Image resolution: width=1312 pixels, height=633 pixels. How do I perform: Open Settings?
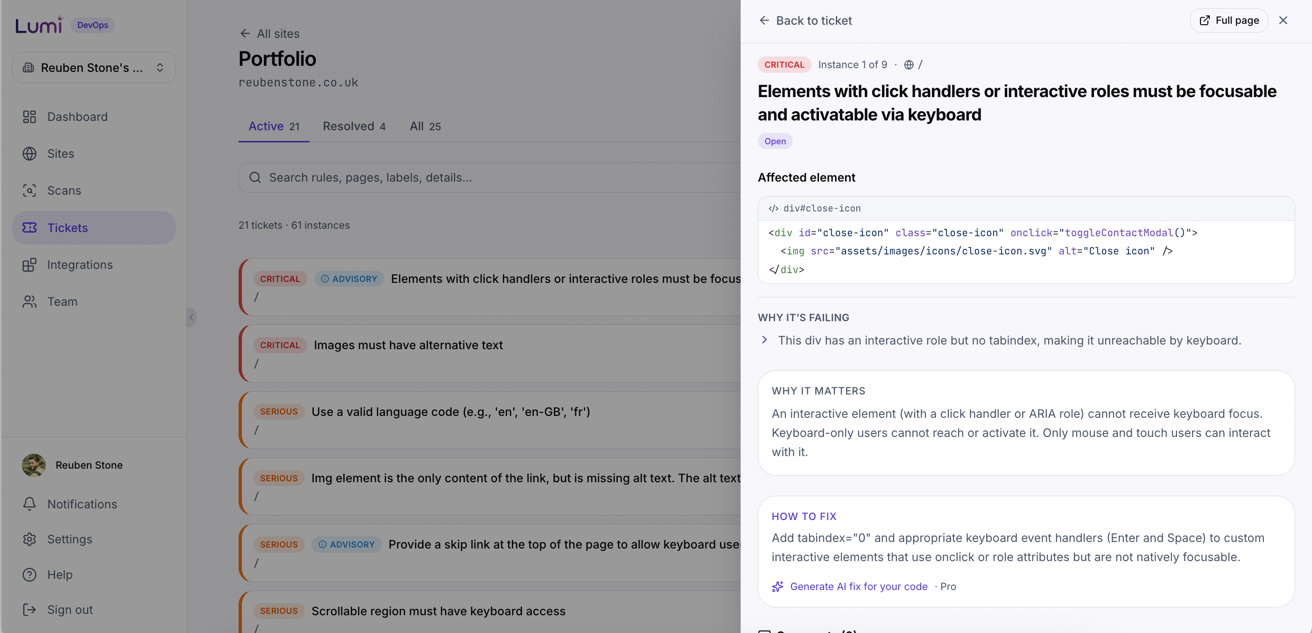click(94, 539)
